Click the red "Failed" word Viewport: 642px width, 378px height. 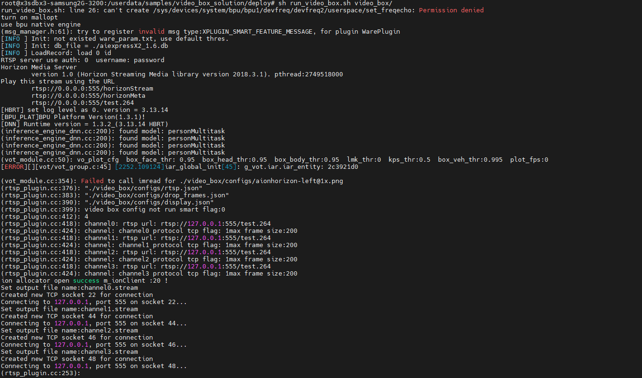click(x=92, y=181)
